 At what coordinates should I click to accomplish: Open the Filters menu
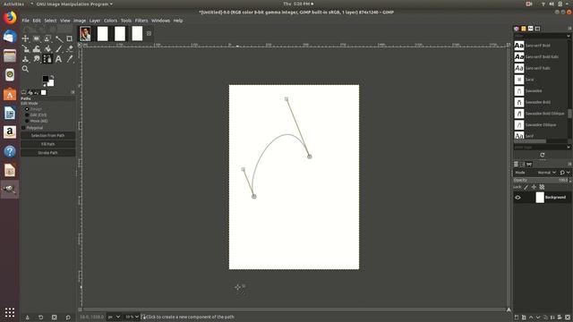click(x=141, y=21)
